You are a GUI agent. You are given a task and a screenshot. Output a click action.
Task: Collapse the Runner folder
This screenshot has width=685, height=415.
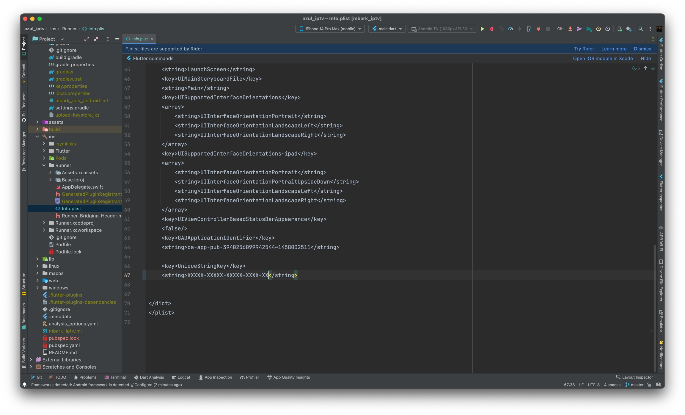(44, 165)
